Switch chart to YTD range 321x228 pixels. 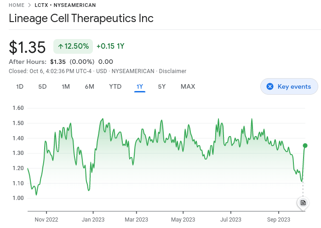point(115,86)
